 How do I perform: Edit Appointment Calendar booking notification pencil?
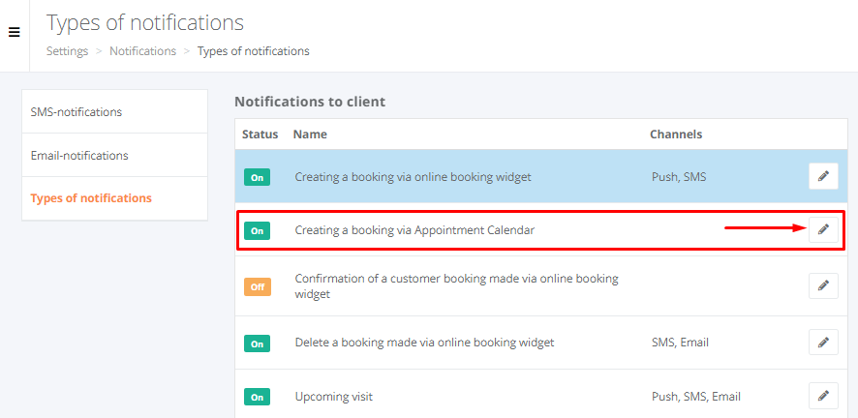[823, 229]
